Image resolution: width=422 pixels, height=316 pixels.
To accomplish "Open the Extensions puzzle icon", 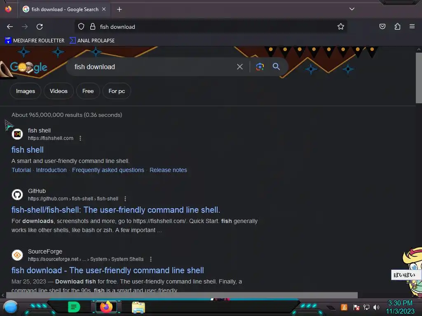I will [x=397, y=26].
